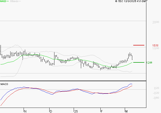The image size is (161, 113).
Task: Click the TEC 12/3/2025 copyright text
Action: (131, 1)
